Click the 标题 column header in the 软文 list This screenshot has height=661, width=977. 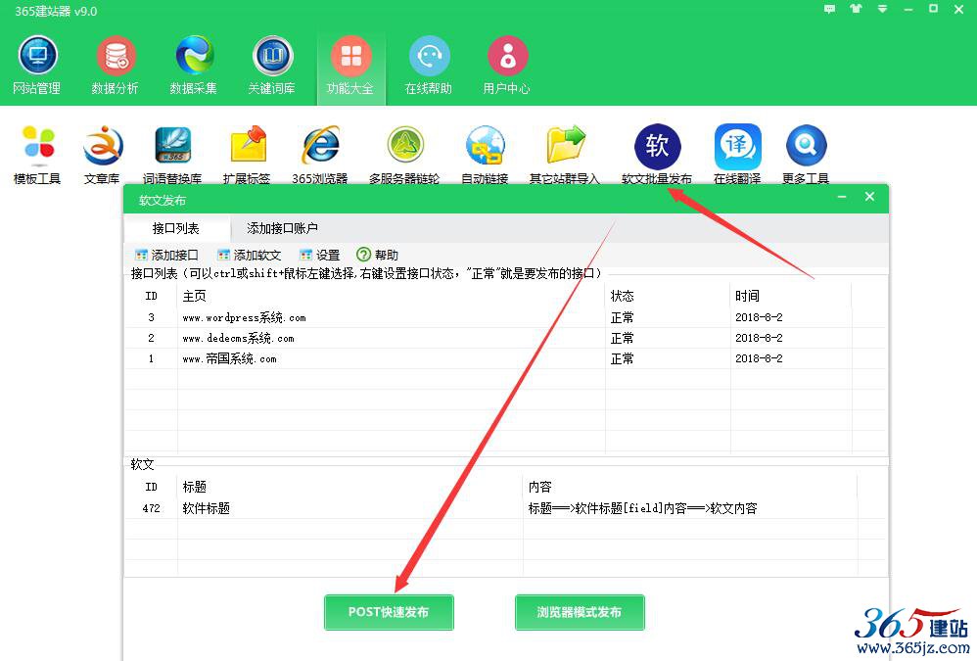(x=350, y=487)
